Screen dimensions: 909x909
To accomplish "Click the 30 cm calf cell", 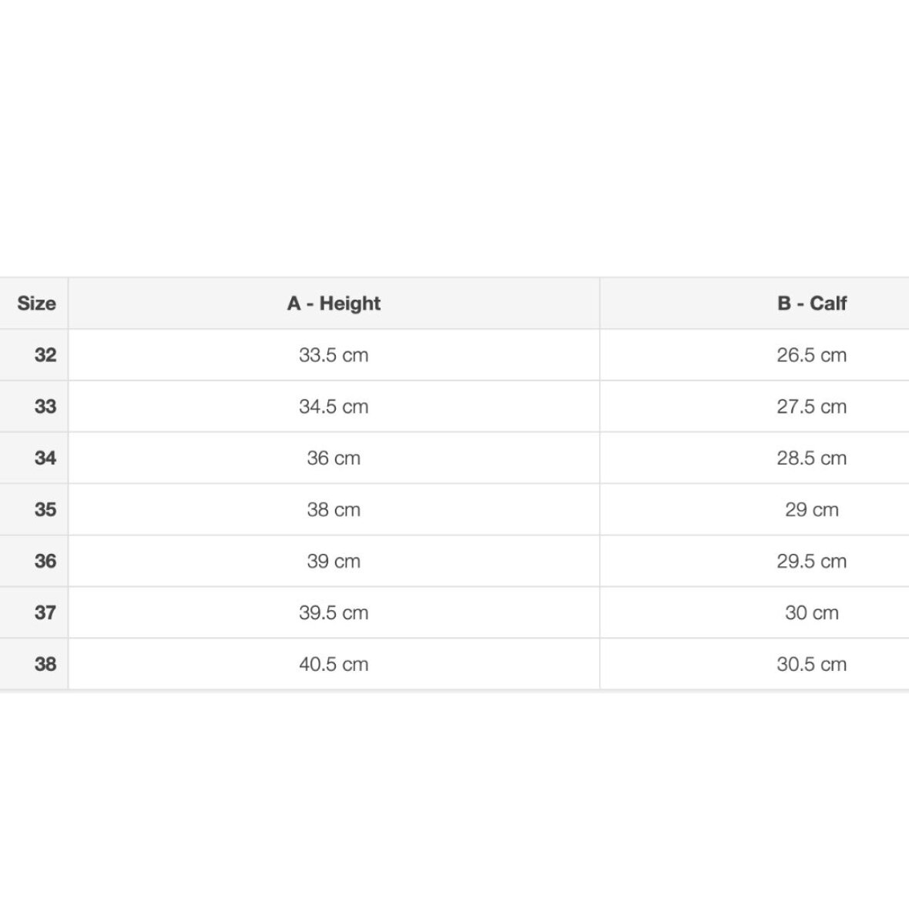I will click(811, 613).
